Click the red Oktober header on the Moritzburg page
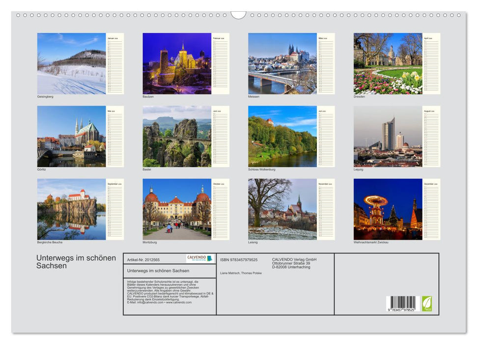 (218, 184)
